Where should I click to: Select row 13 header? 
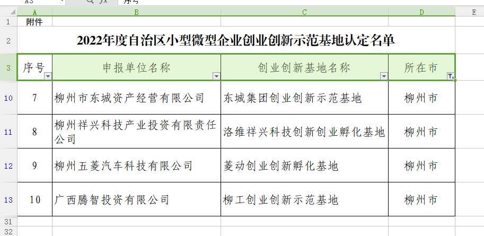(8, 200)
